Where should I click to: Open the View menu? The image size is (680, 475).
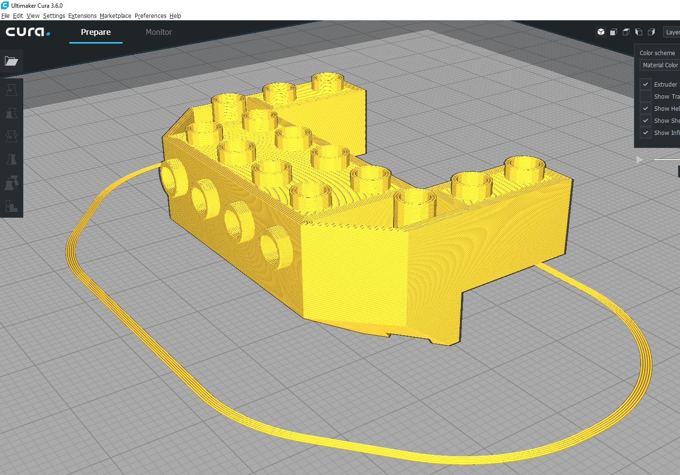[33, 15]
